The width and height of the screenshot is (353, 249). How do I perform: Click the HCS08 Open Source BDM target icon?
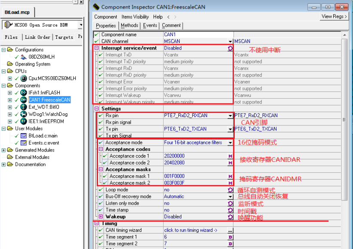(x=8, y=25)
